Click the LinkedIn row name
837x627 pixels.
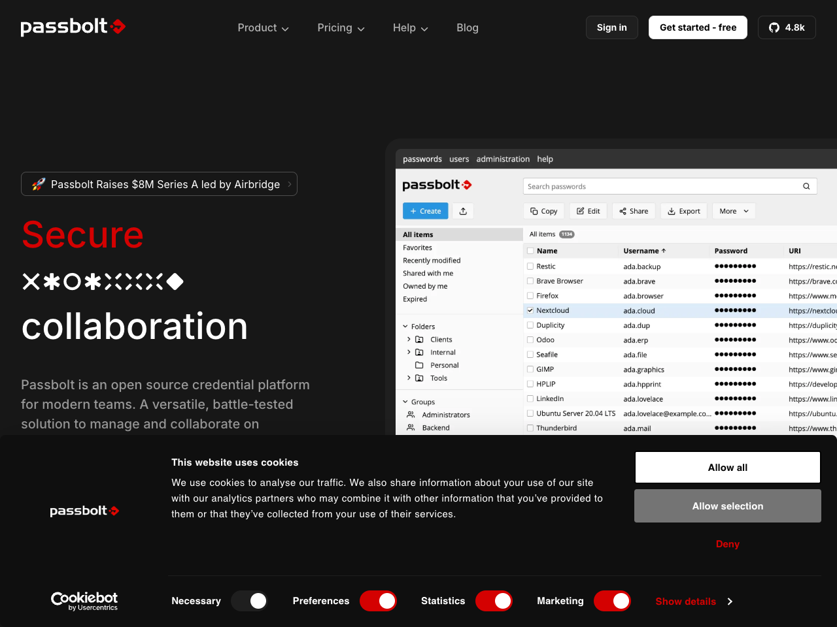550,399
